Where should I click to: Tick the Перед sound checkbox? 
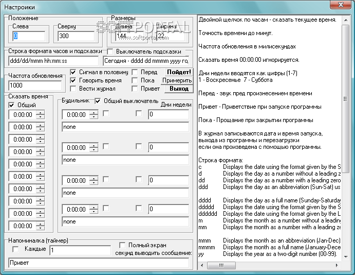[135, 72]
